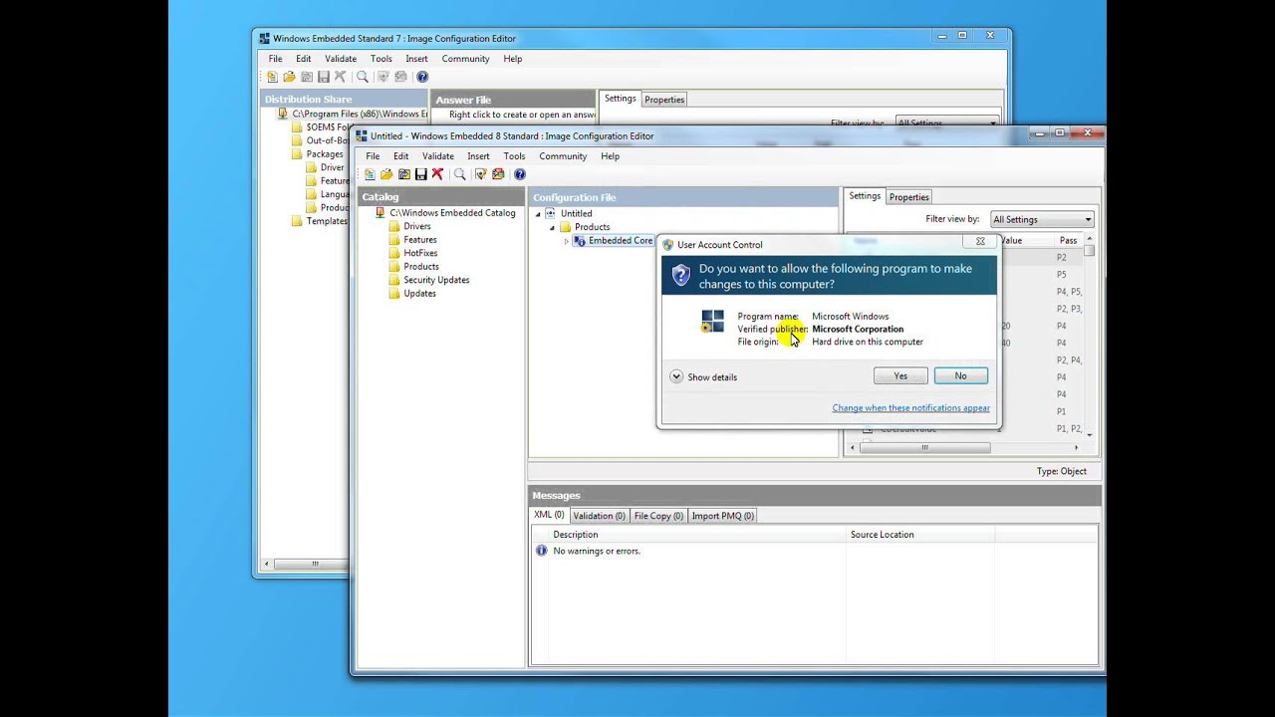
Task: Open Edit menu in Embedded Standard 7 window
Action: (x=303, y=59)
